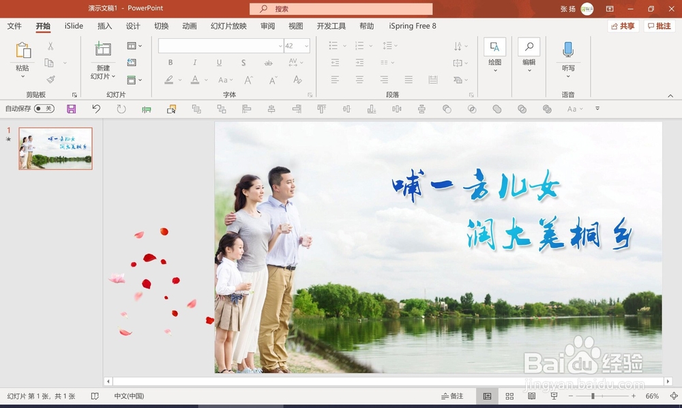The image size is (682, 408).
Task: Open Change Case Aa dropdown
Action: (x=225, y=80)
